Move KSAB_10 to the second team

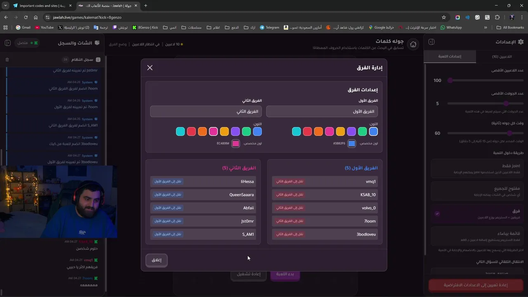click(x=290, y=195)
